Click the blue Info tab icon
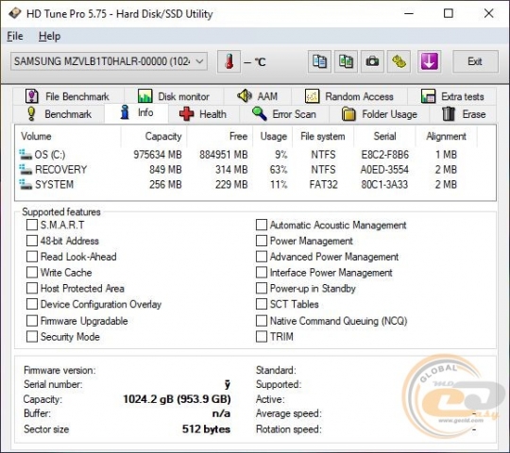This screenshot has height=453, width=510. 125,112
